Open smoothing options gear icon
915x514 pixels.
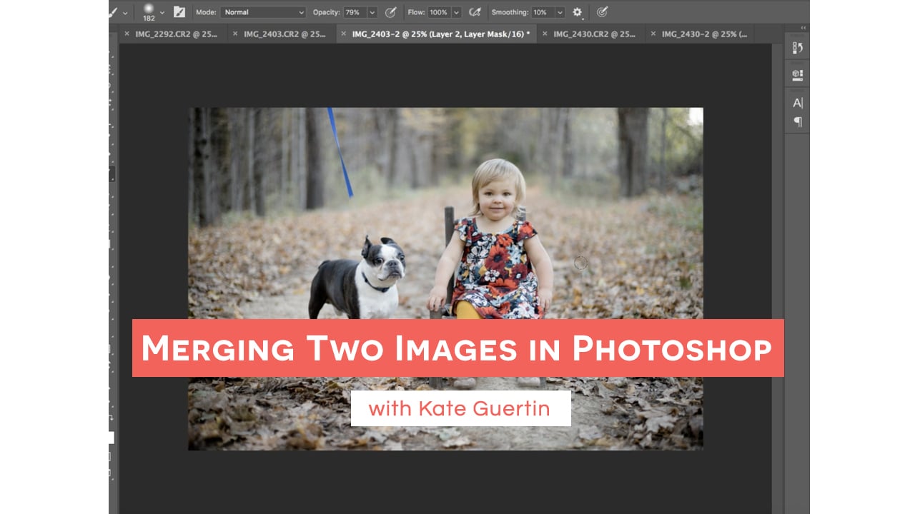pos(578,12)
